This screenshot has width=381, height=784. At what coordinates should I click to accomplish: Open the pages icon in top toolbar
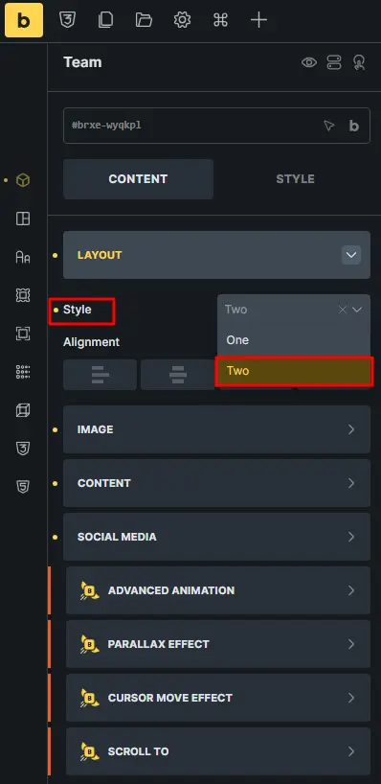tap(105, 20)
